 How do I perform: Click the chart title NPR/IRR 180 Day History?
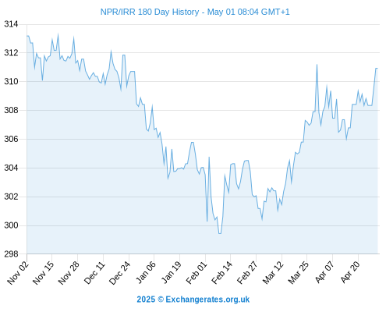pyautogui.click(x=150, y=12)
